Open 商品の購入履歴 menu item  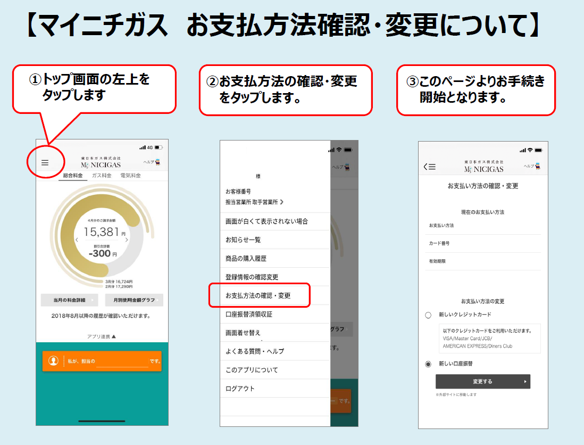click(275, 258)
